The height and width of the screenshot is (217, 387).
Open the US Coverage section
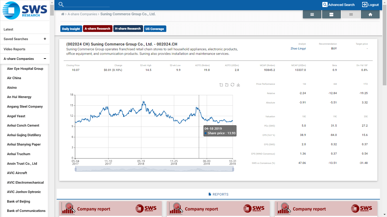pyautogui.click(x=155, y=29)
